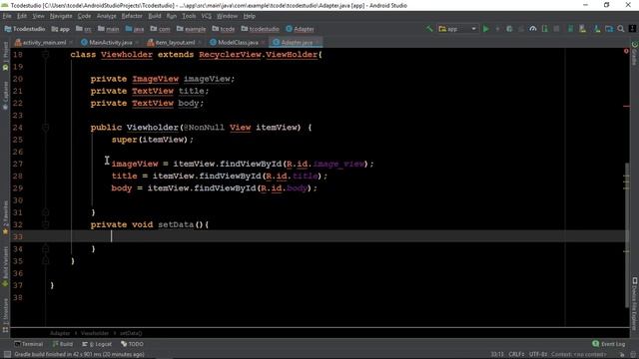Click the red error indicator atop scrollbar
639x359 pixels.
pos(626,51)
